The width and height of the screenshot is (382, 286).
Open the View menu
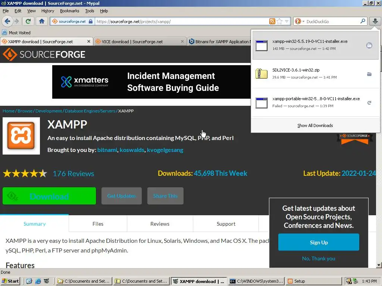pyautogui.click(x=31, y=11)
